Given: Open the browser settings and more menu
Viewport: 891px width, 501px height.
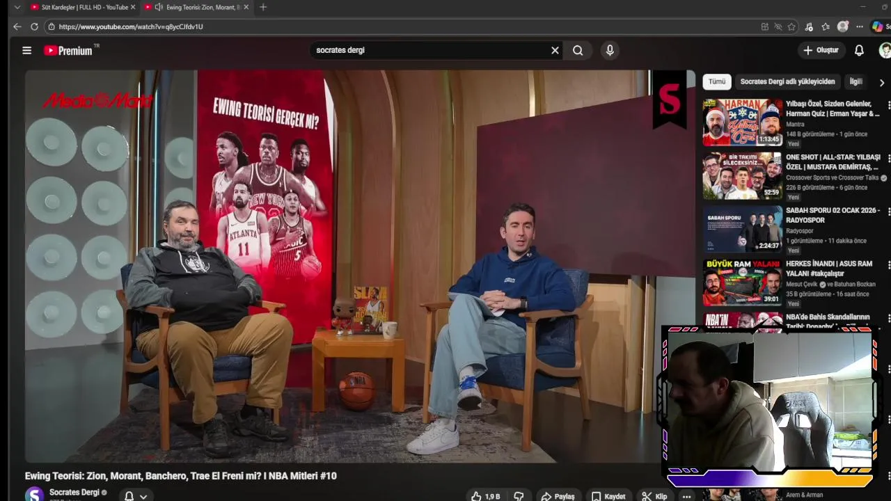Looking at the screenshot, I should 860,26.
